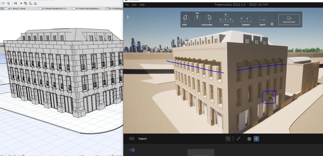
Task: Open the Help menu in Twinmotion
Action: [x=142, y=5]
